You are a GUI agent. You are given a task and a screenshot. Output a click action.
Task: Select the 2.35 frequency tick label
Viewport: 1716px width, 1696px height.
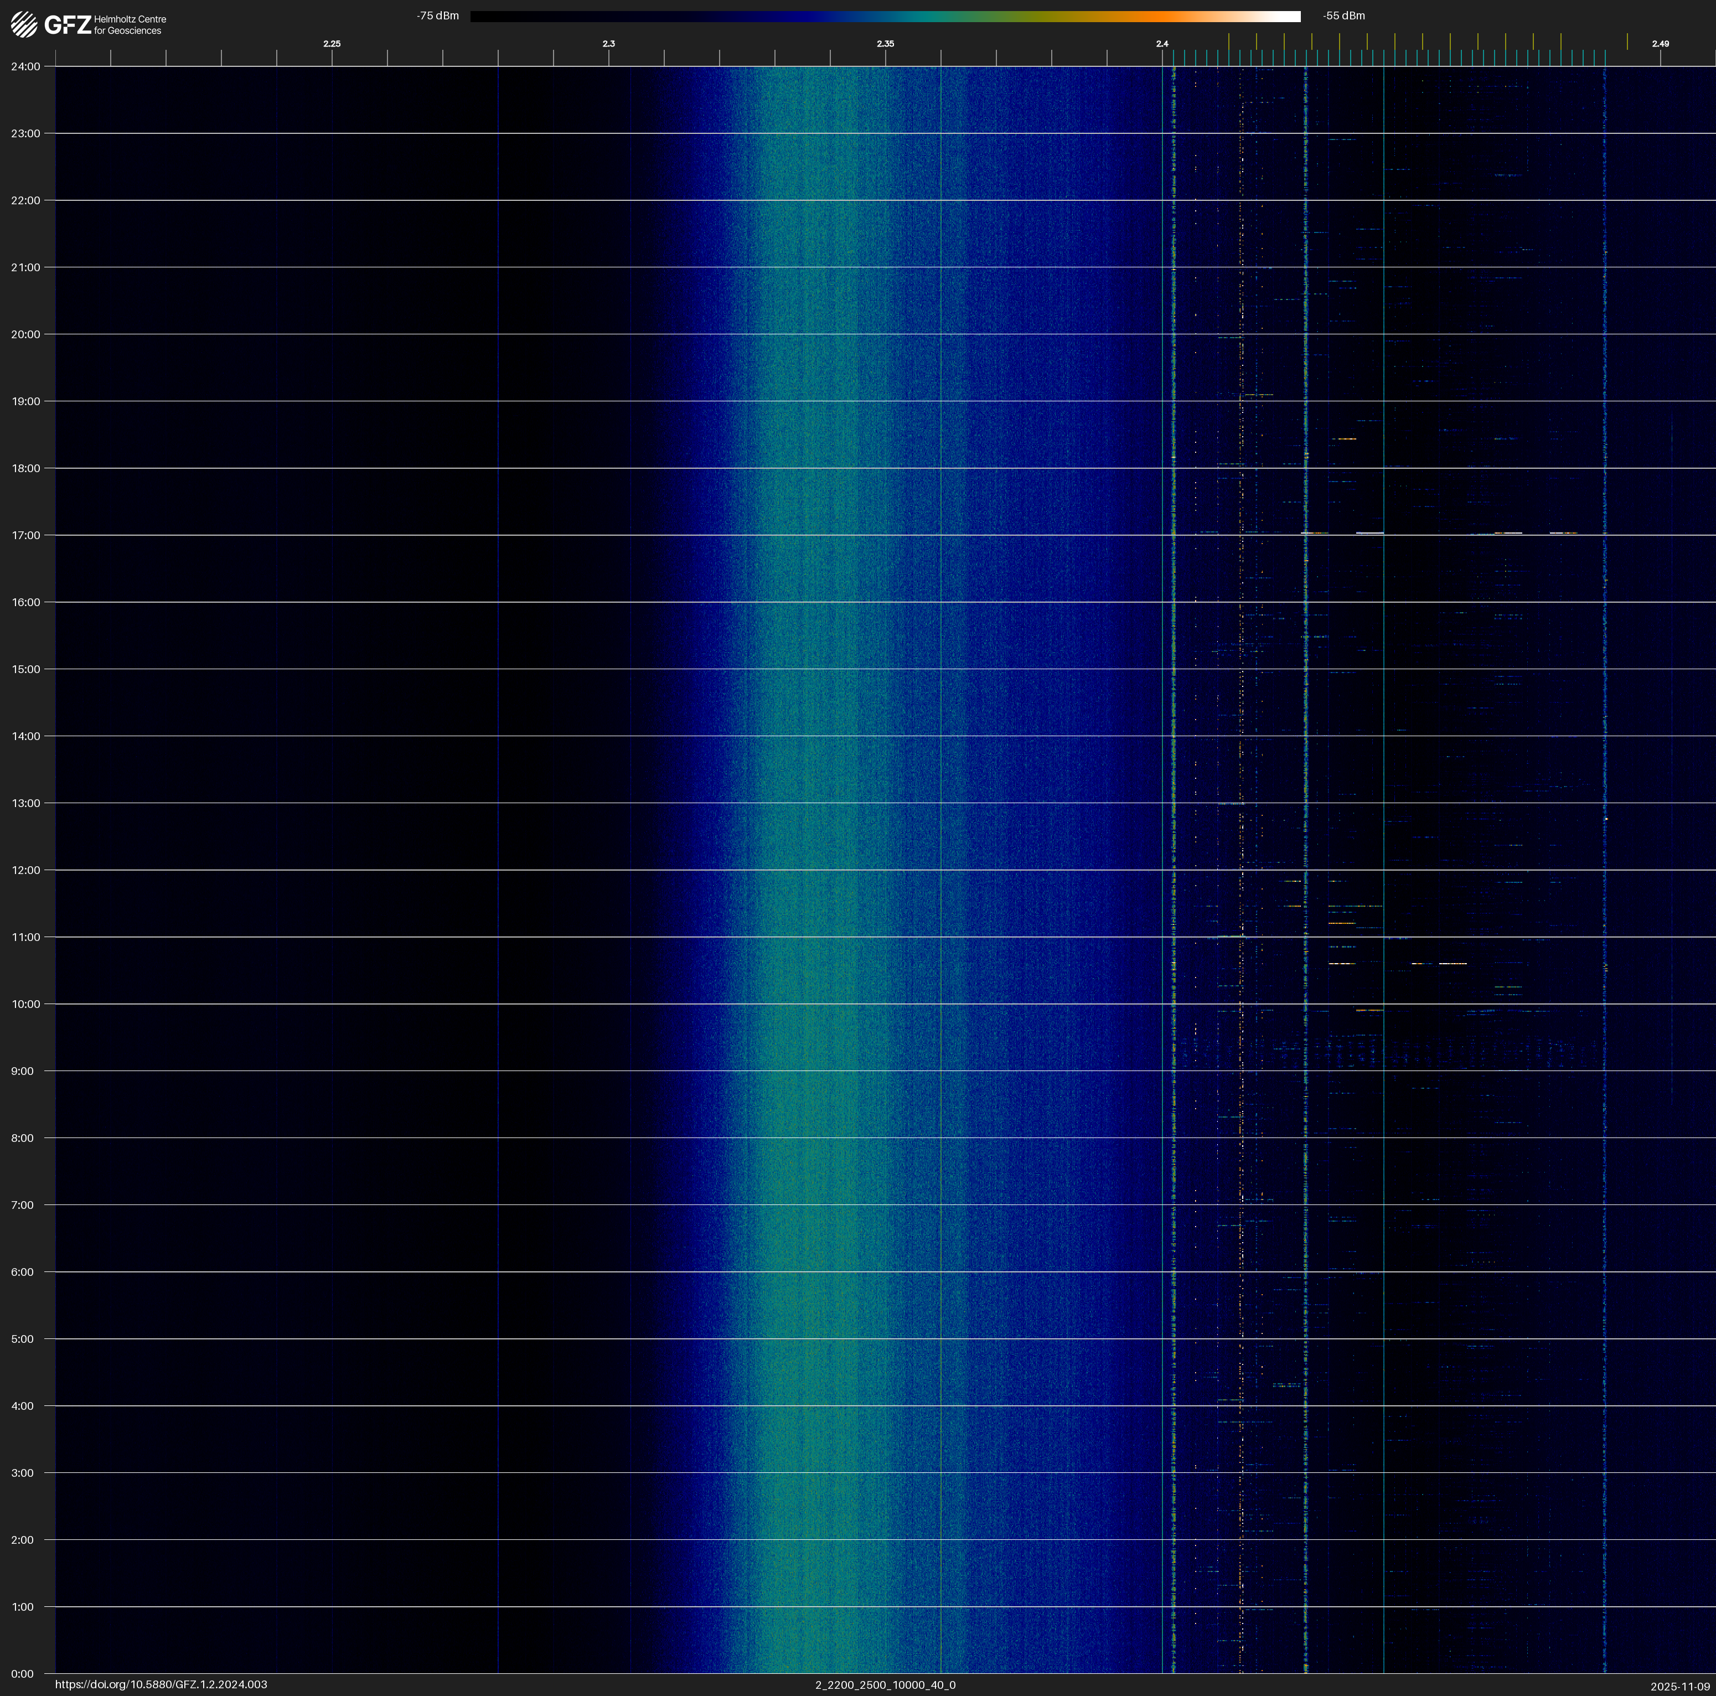[885, 44]
